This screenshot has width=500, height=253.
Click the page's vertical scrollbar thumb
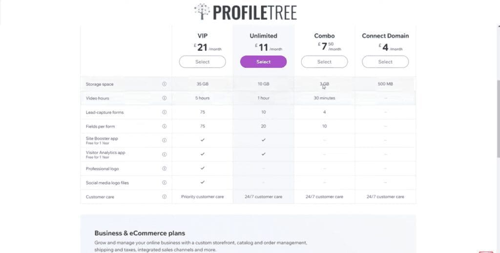tap(498, 118)
